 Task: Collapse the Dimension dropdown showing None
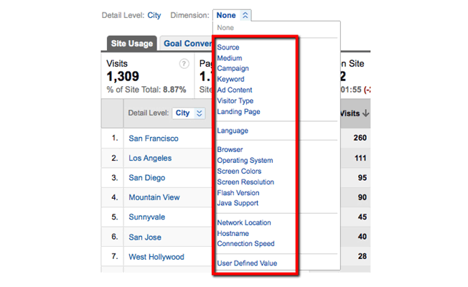[232, 15]
